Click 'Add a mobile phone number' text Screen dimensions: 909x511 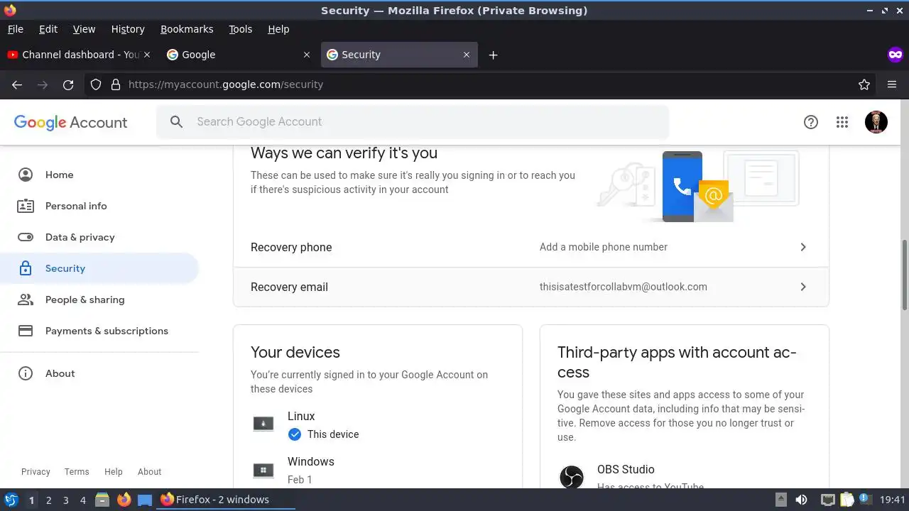tap(604, 247)
